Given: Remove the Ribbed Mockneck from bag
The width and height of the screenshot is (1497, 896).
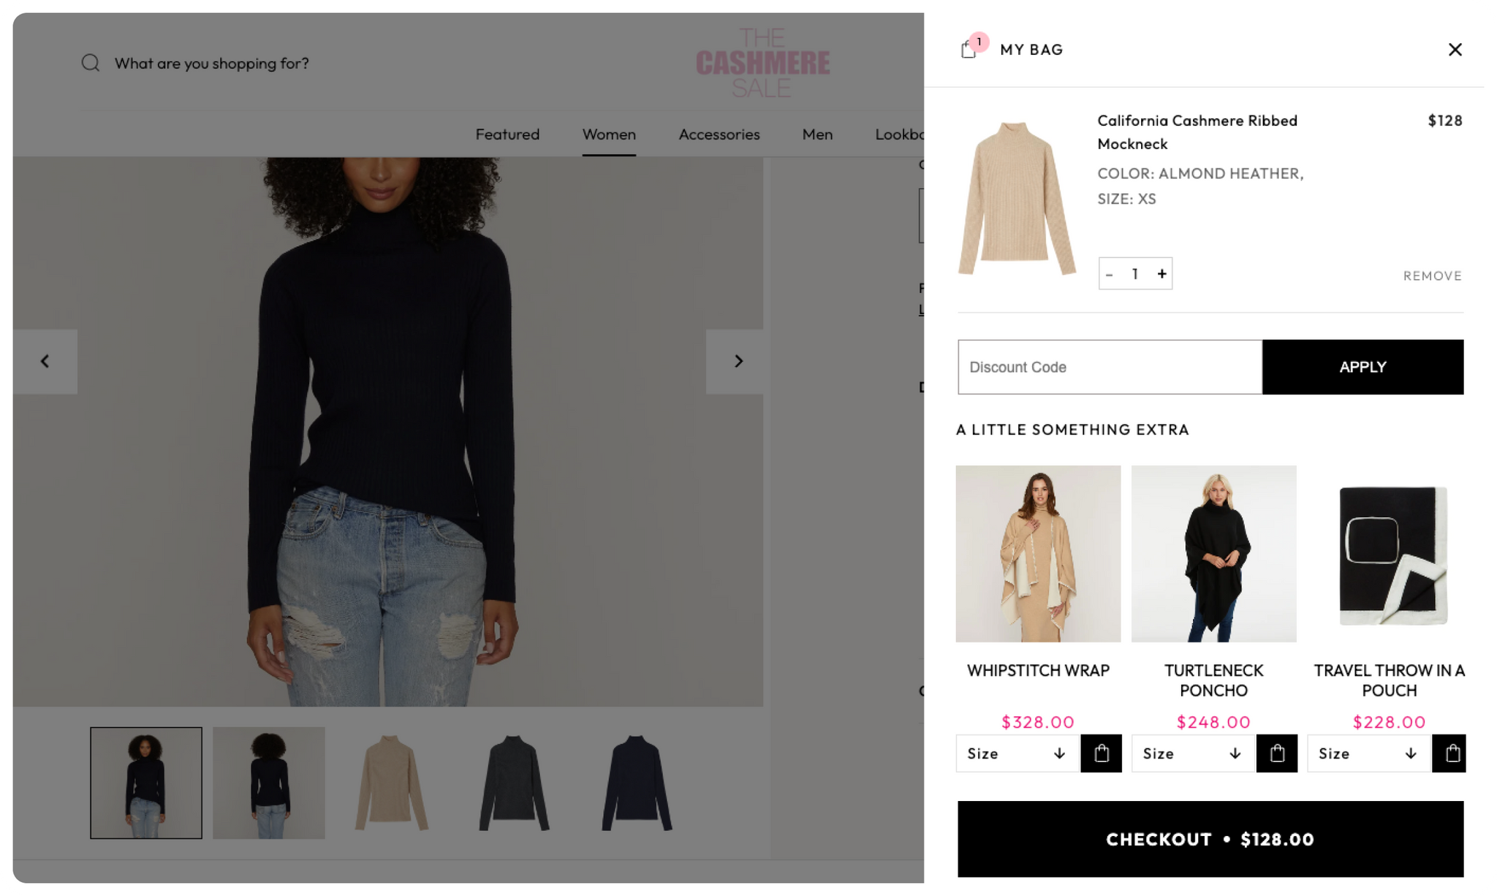Looking at the screenshot, I should point(1432,276).
